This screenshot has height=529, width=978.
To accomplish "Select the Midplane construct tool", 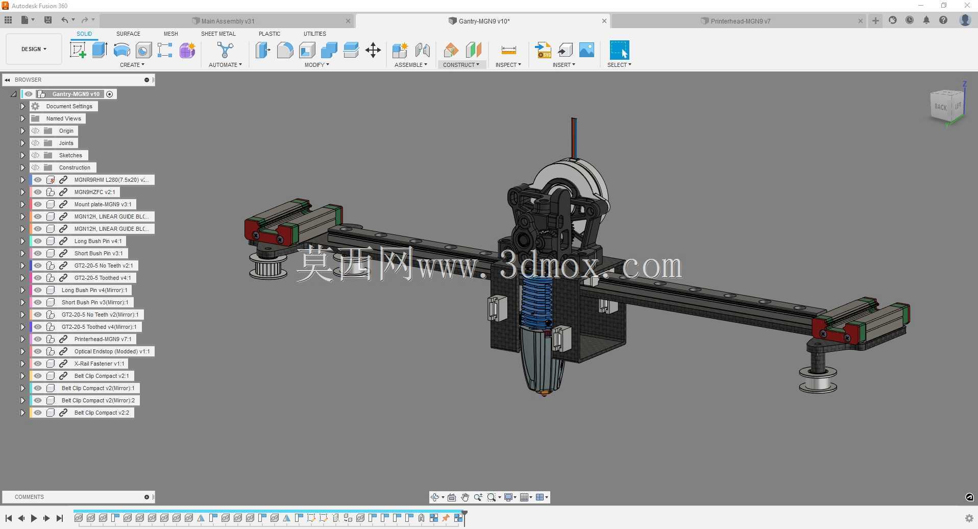I will point(474,50).
